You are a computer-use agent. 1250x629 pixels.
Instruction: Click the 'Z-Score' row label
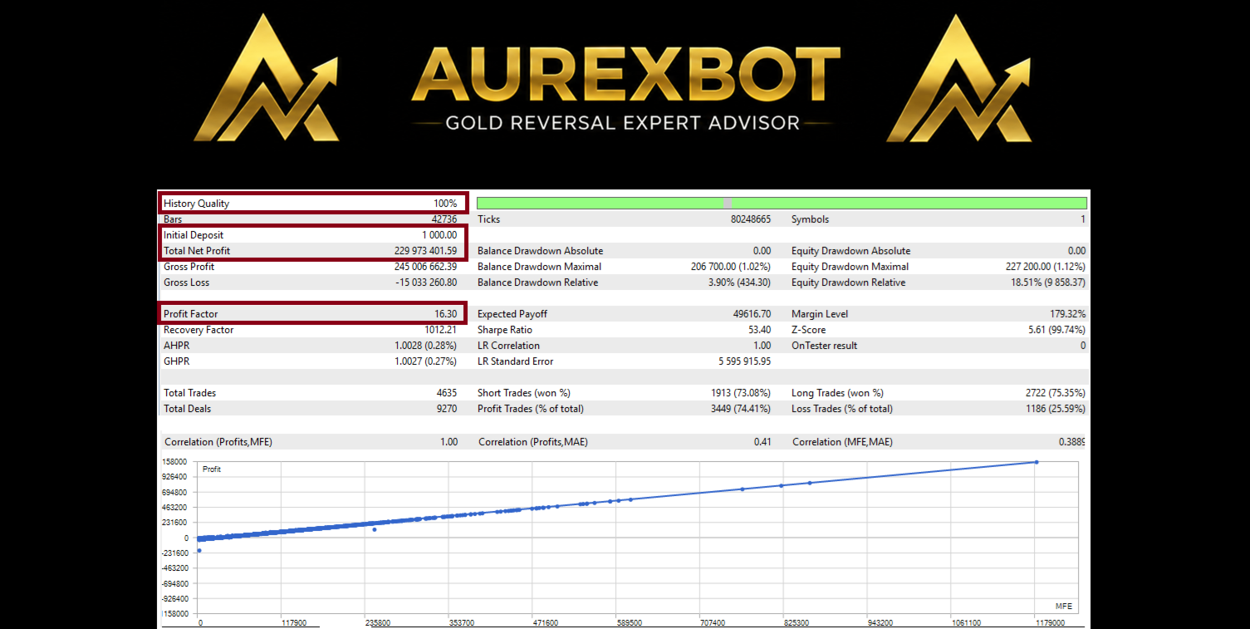(809, 330)
